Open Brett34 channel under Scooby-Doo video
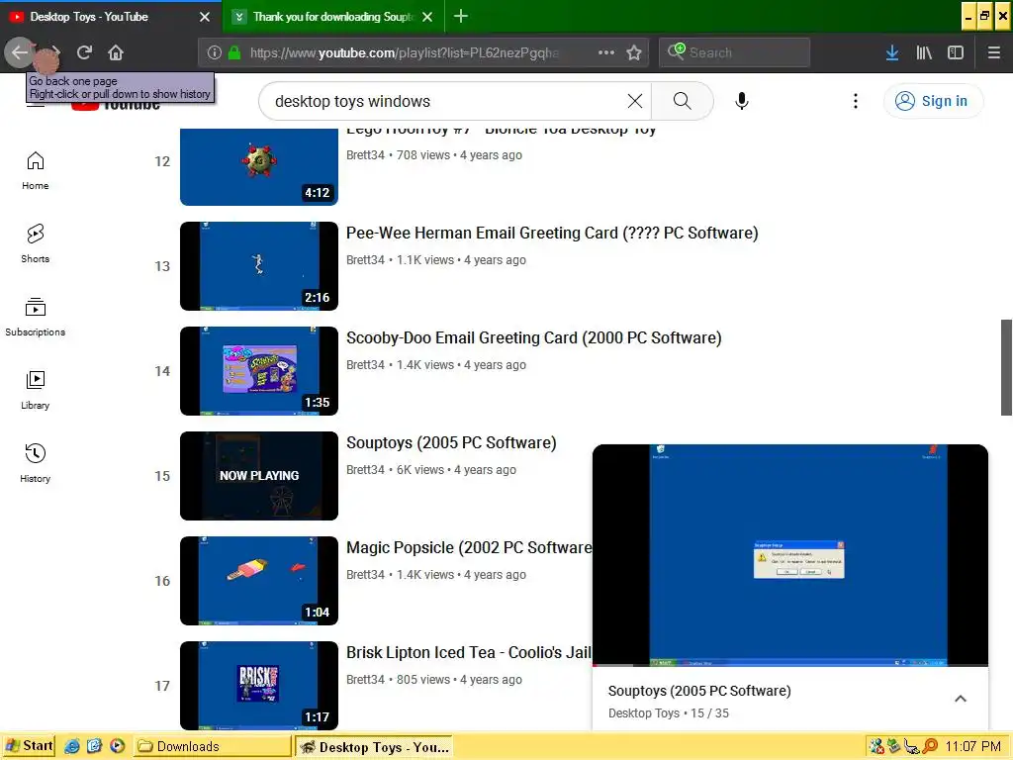The image size is (1013, 760). click(x=365, y=364)
